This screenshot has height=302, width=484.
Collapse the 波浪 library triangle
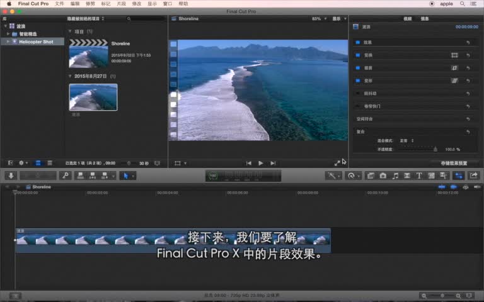pos(5,26)
